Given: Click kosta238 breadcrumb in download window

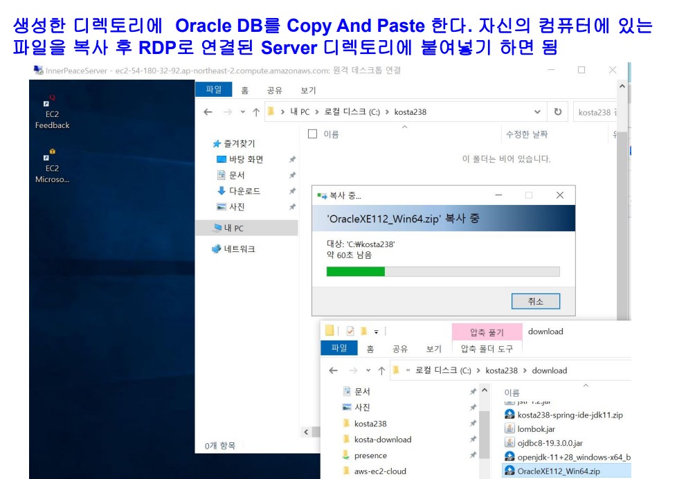Looking at the screenshot, I should [501, 370].
